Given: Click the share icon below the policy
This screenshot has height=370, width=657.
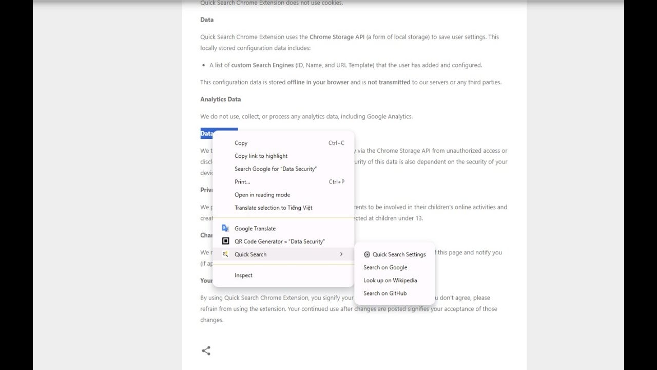Looking at the screenshot, I should click(x=206, y=351).
